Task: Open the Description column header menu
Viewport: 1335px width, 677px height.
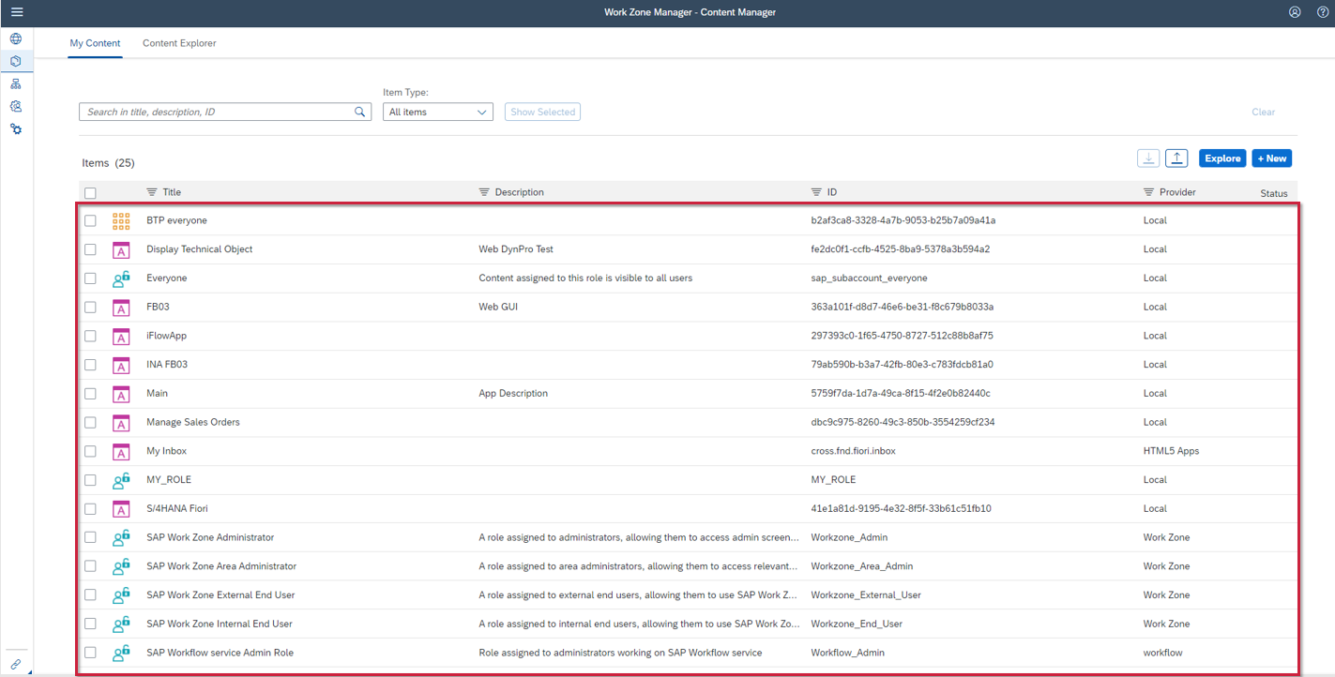Action: 512,192
